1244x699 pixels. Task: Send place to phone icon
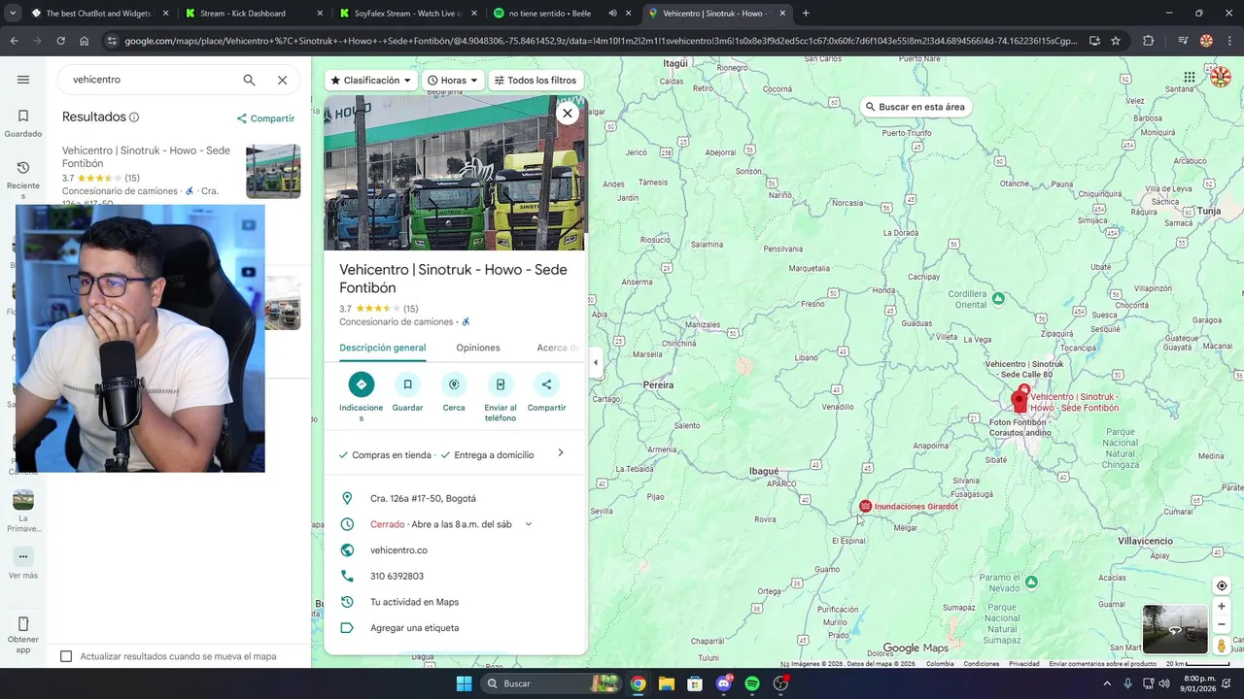pos(500,384)
